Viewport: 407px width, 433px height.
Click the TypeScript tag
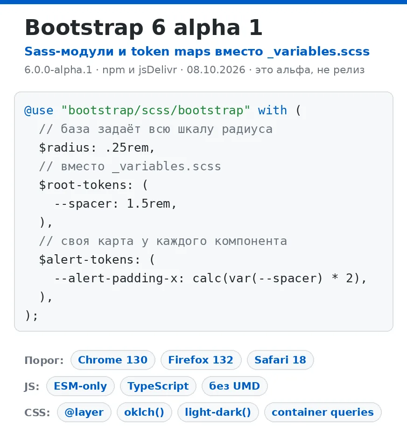(158, 386)
